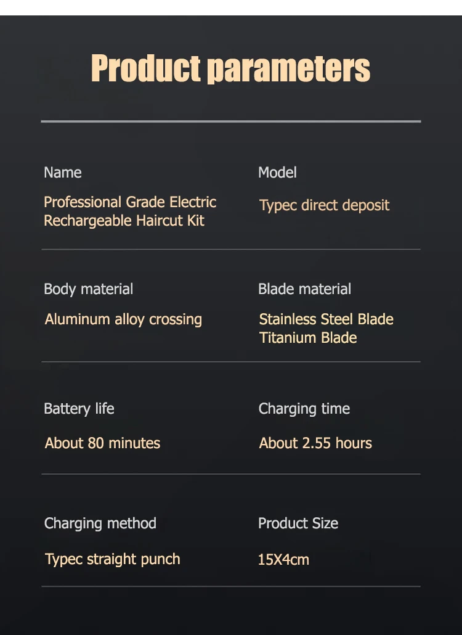Click the Blade material label

[304, 289]
